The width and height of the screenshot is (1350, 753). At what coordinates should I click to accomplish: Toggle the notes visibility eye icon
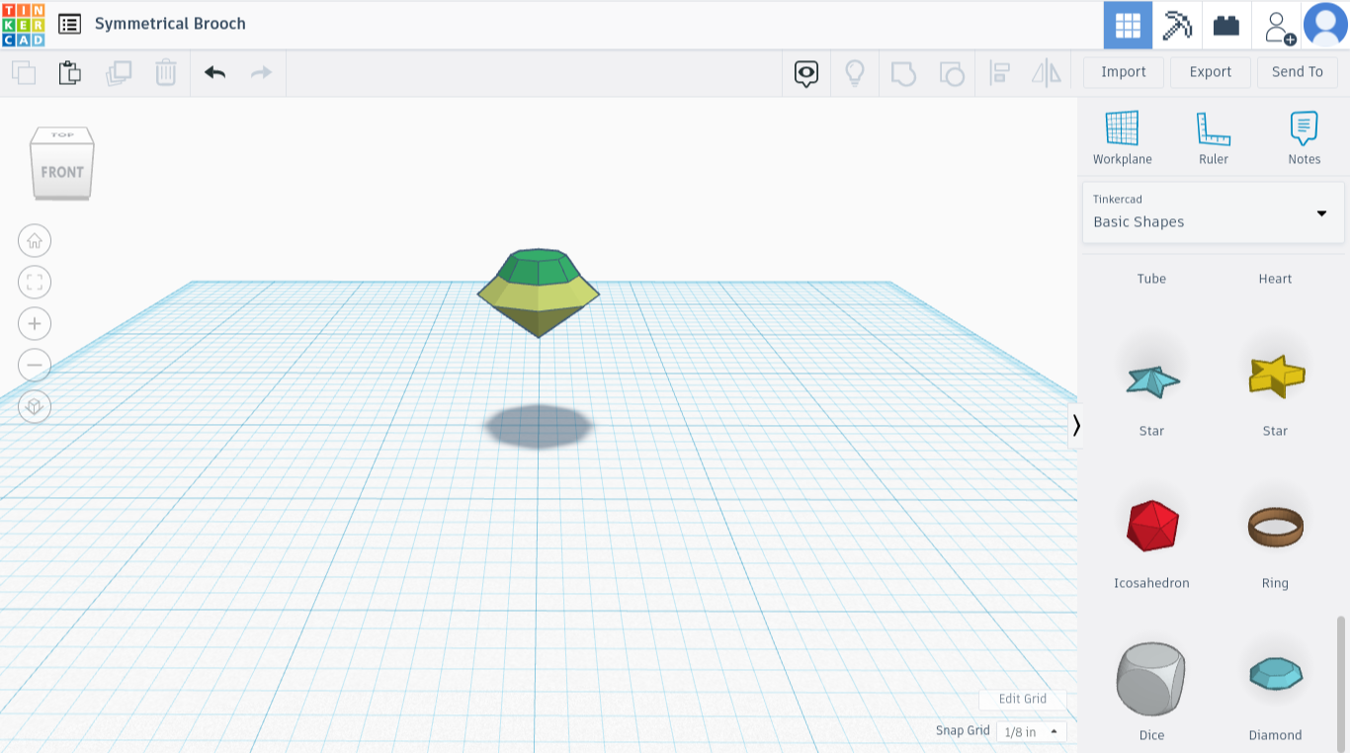click(x=806, y=73)
